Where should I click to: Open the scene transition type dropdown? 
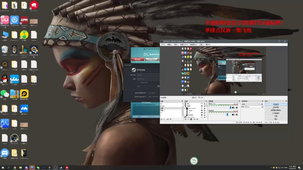tap(251, 104)
